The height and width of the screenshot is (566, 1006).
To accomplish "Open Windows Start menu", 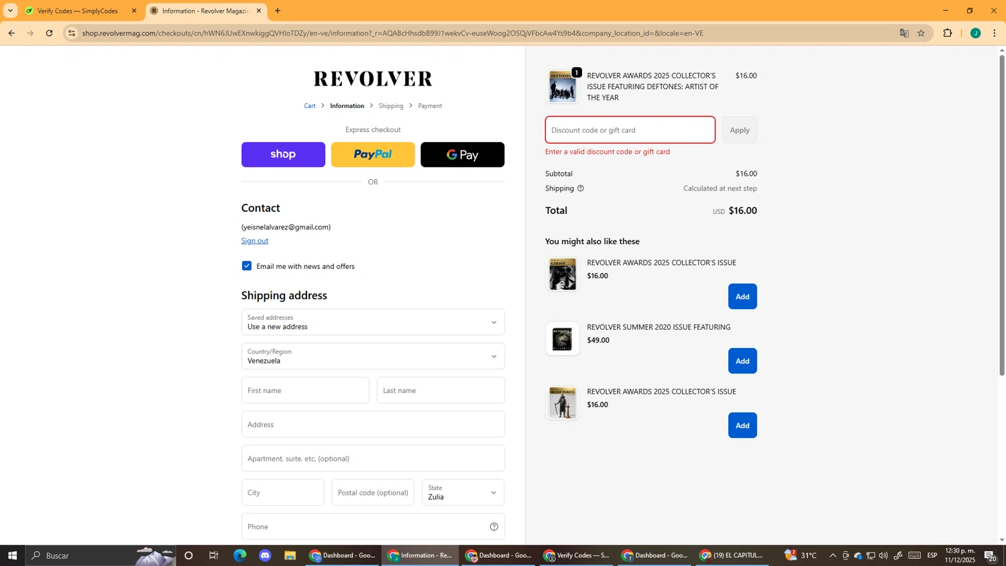I will click(x=12, y=555).
